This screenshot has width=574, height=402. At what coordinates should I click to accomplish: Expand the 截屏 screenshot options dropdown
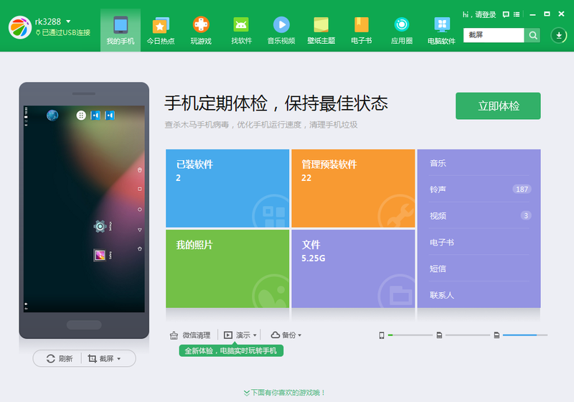[119, 358]
